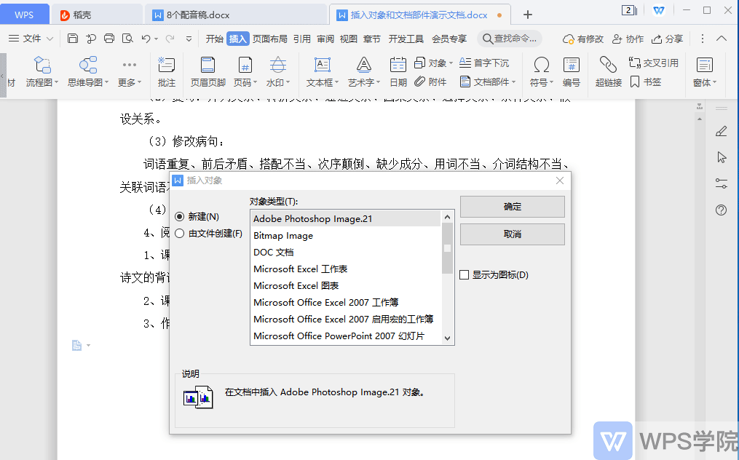The image size is (739, 460).
Task: Select Microsoft Excel 图表 in list
Action: [x=346, y=285]
